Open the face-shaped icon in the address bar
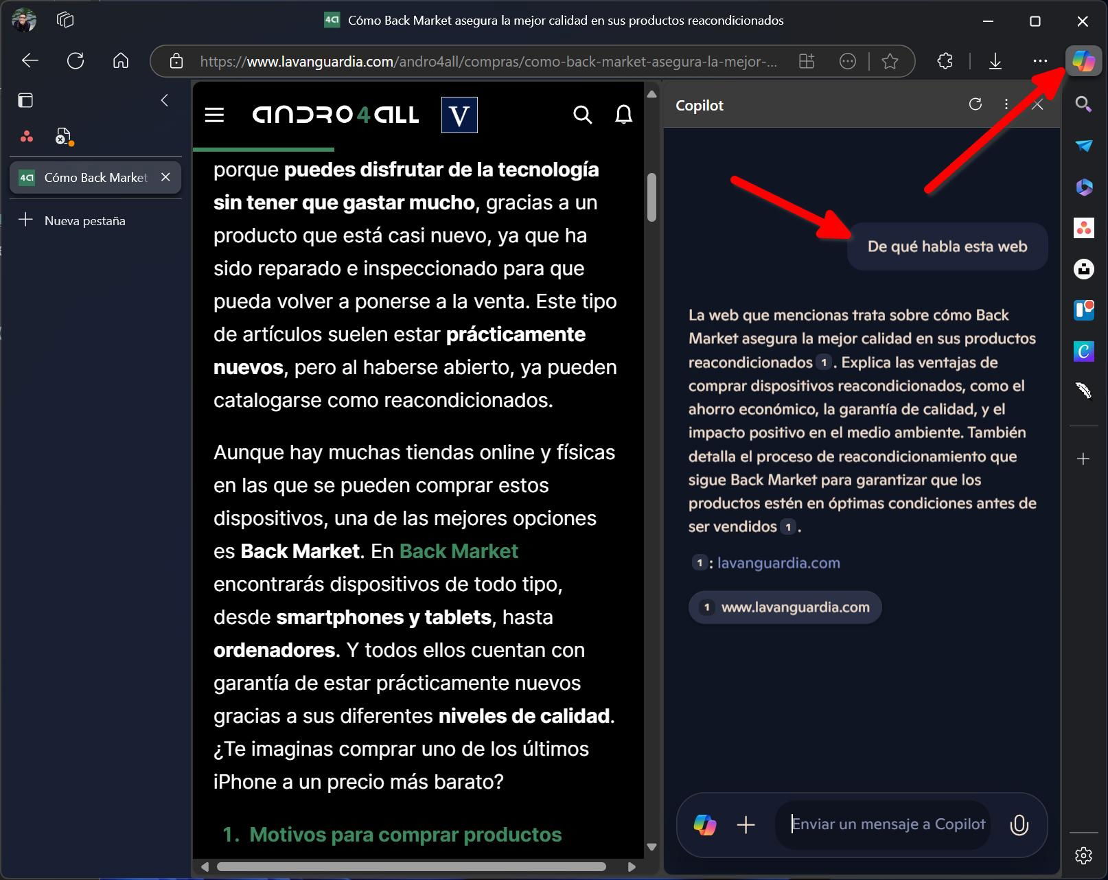This screenshot has height=880, width=1108. pos(848,61)
